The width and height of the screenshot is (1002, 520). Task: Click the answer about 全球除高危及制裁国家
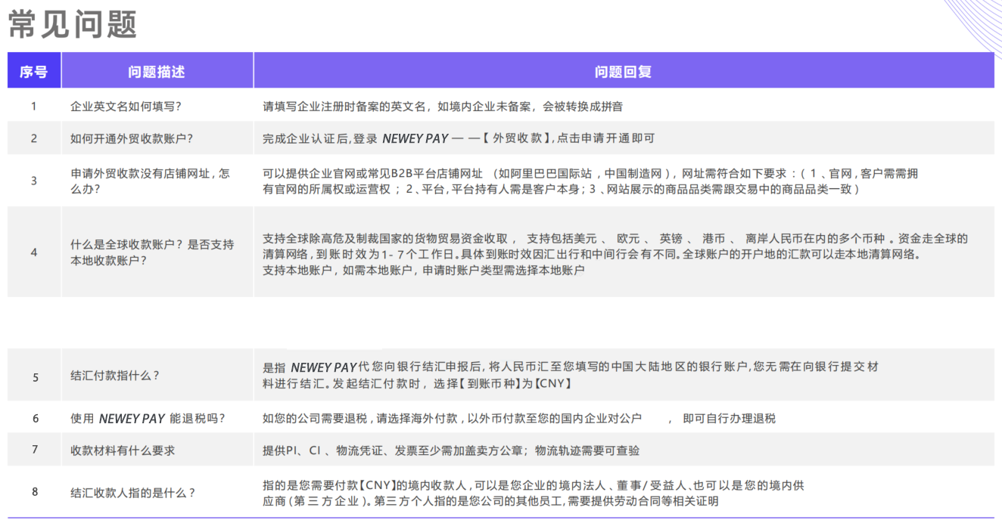pyautogui.click(x=615, y=253)
